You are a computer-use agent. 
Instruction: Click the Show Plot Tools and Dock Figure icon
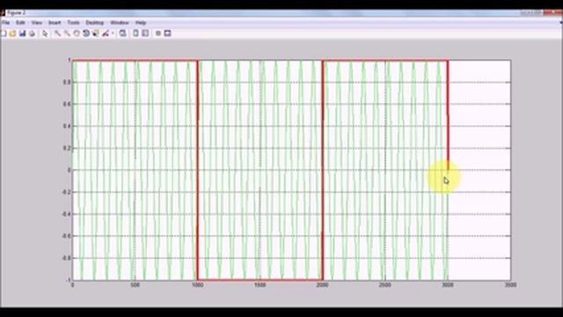point(168,33)
